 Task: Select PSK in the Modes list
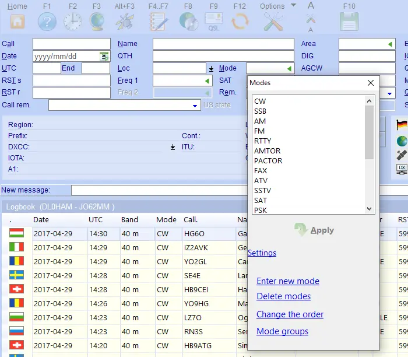(261, 210)
